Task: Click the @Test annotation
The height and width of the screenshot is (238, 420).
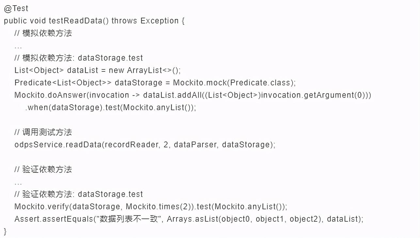Action: tap(16, 8)
